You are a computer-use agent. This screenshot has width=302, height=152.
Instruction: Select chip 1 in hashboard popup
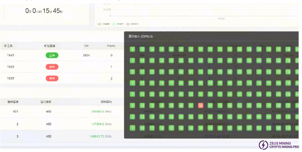tap(132, 128)
